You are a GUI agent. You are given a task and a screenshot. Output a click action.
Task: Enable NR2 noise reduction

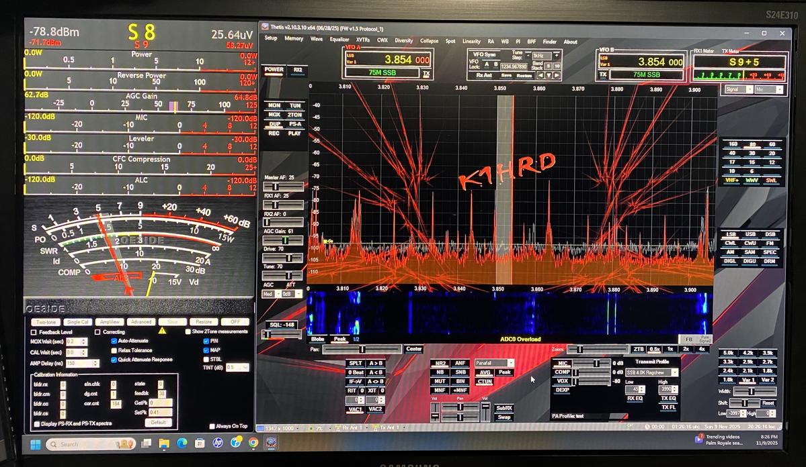(x=440, y=363)
